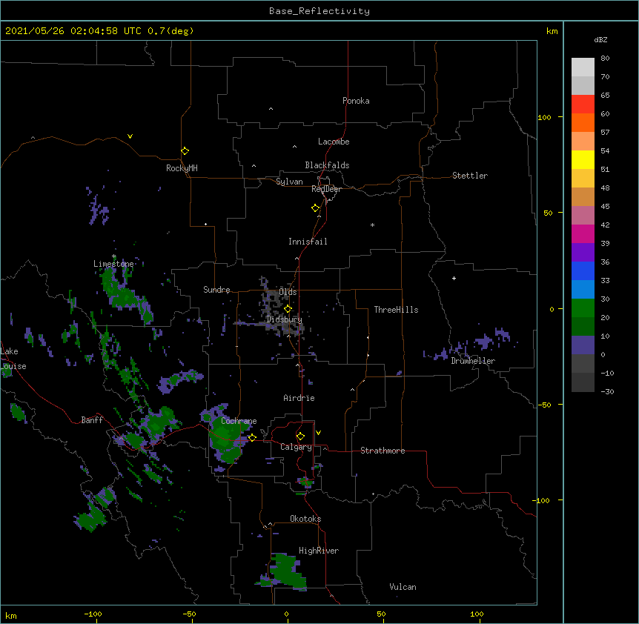Click the Banff label
Screen dimensions: 639x624
pos(92,420)
